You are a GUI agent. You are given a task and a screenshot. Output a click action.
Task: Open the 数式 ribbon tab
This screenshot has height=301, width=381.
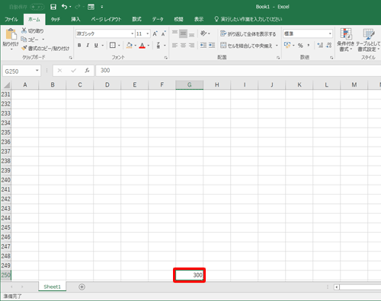click(136, 19)
